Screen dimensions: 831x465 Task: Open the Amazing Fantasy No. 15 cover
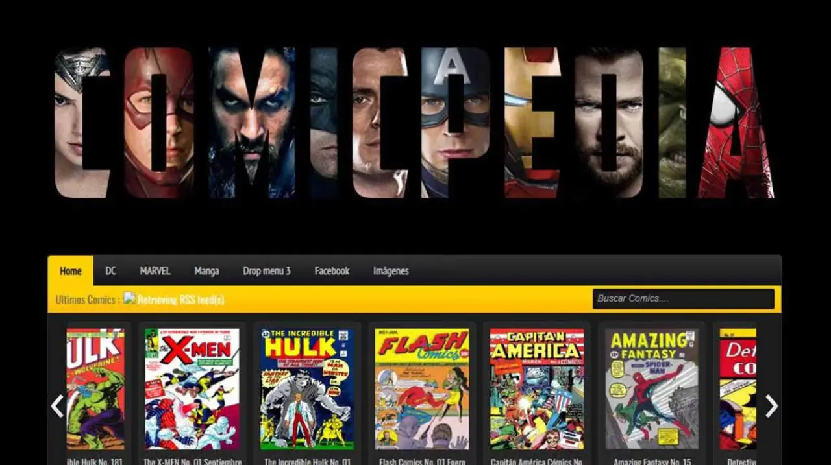pyautogui.click(x=652, y=389)
